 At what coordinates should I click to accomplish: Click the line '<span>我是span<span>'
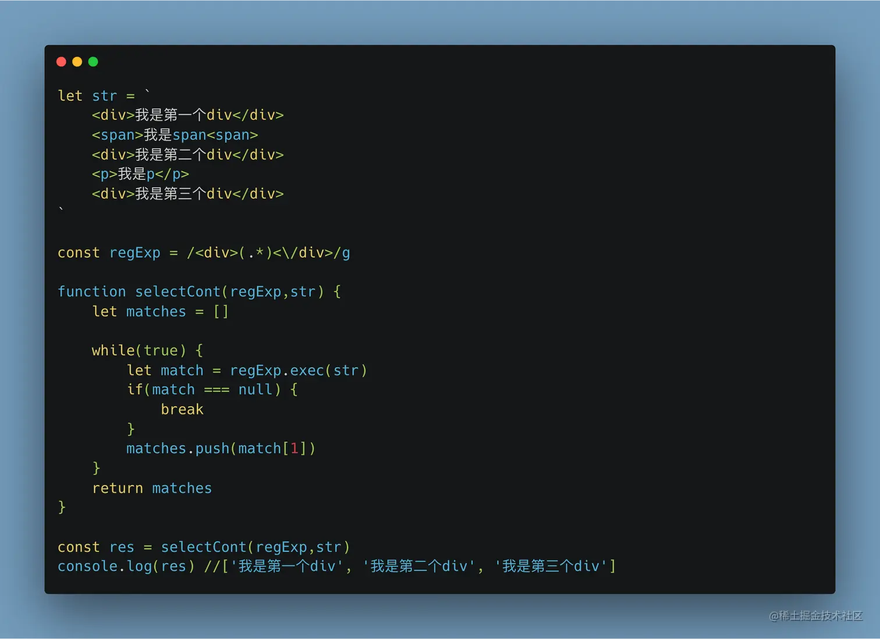coord(175,135)
